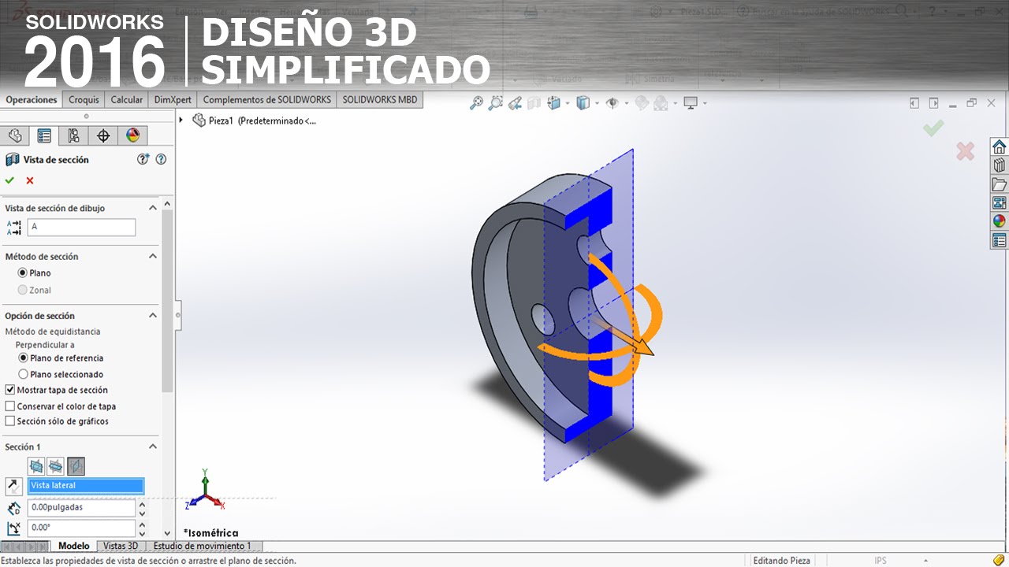Enable Conservar el color de tapa
Image resolution: width=1009 pixels, height=567 pixels.
click(x=10, y=406)
